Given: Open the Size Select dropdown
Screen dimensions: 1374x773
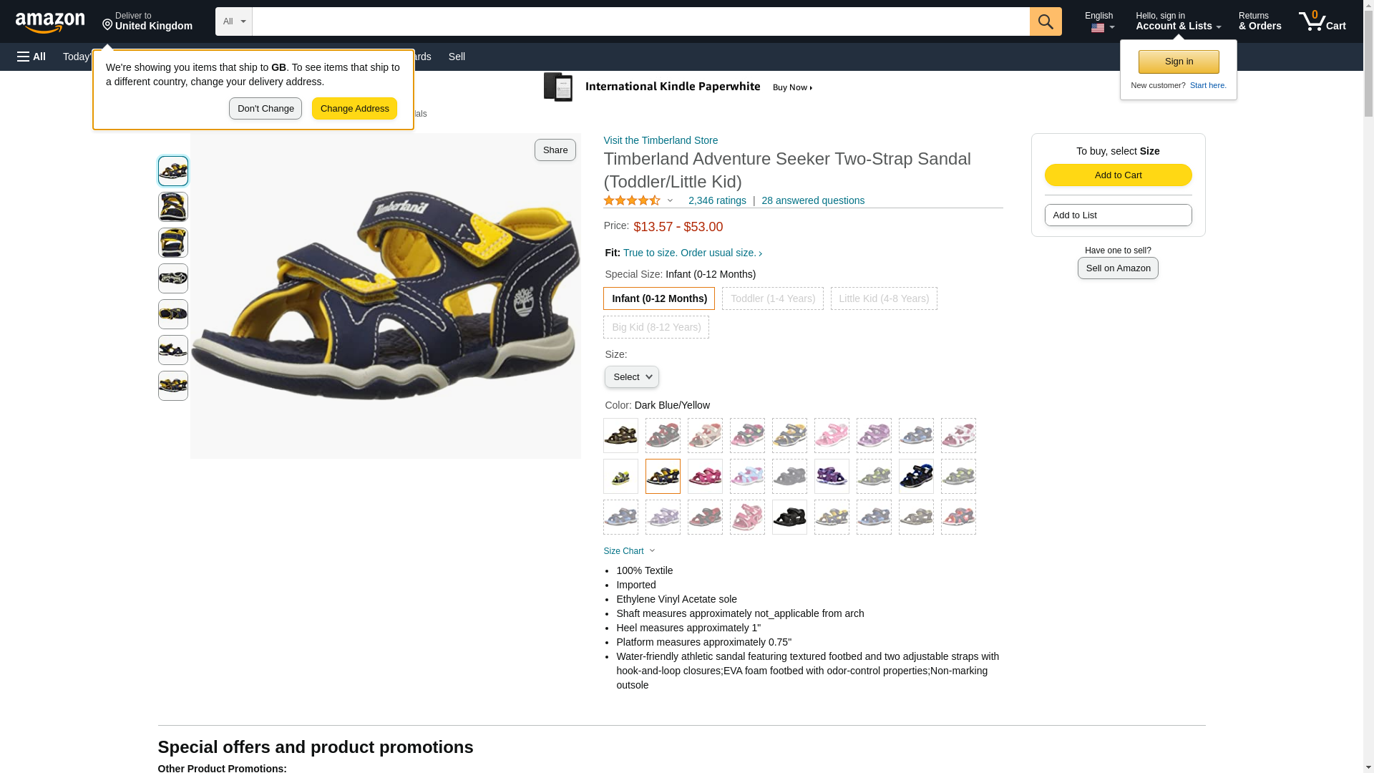Looking at the screenshot, I should pos(631,377).
